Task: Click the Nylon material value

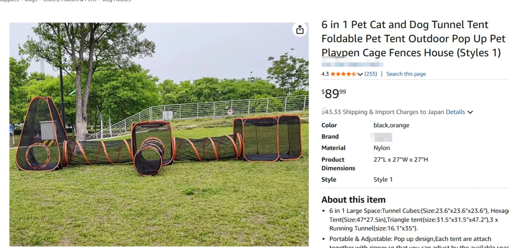Action: (x=382, y=148)
